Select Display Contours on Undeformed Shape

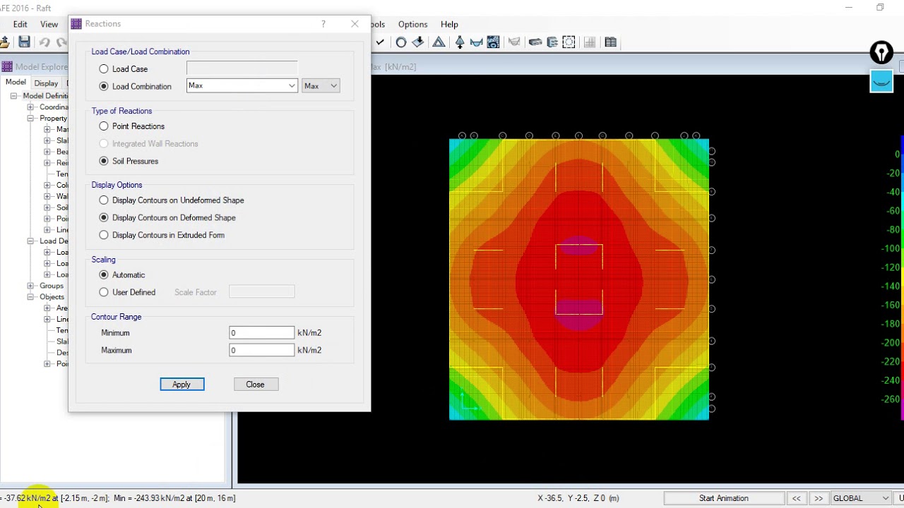click(x=104, y=200)
